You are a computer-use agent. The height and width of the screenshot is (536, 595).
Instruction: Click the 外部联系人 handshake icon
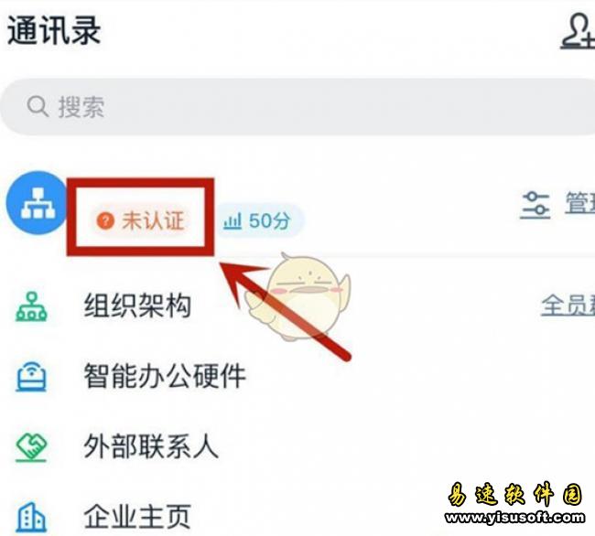point(31,447)
